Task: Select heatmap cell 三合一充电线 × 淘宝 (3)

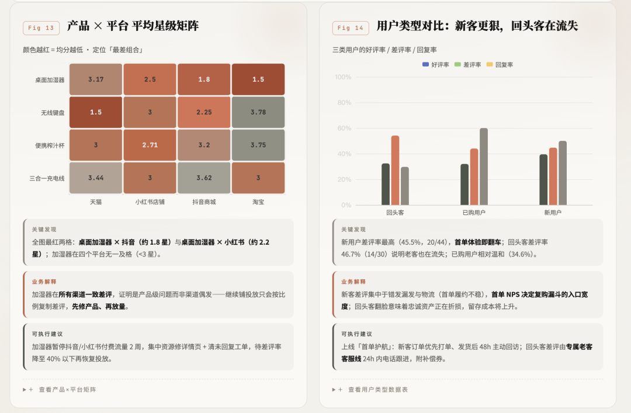Action: coord(258,178)
